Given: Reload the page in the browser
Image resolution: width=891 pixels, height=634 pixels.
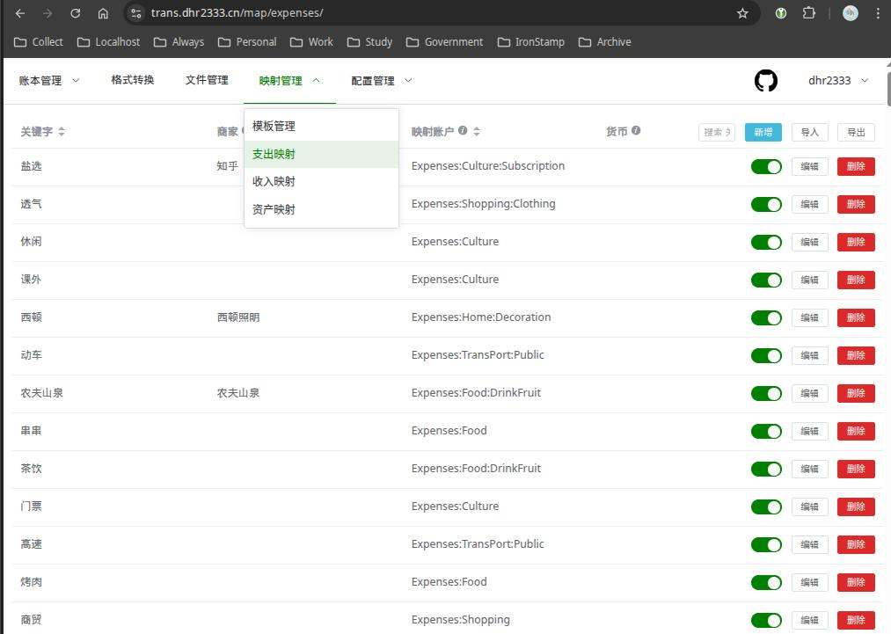Looking at the screenshot, I should pyautogui.click(x=76, y=13).
